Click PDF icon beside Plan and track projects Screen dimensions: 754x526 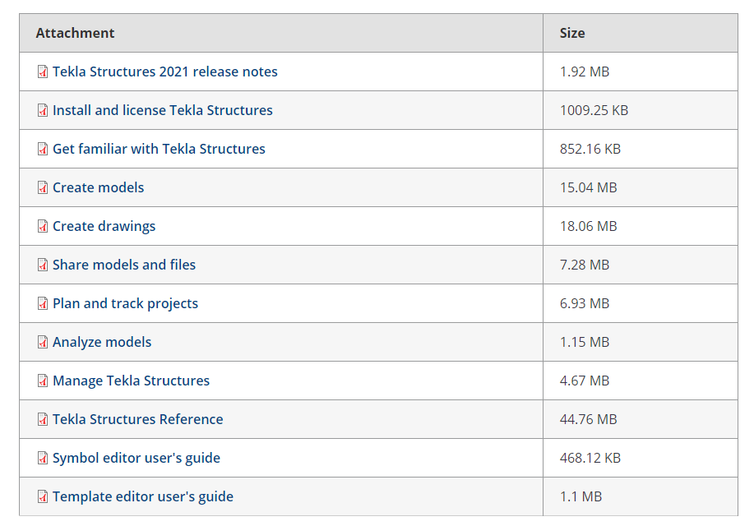(x=43, y=303)
